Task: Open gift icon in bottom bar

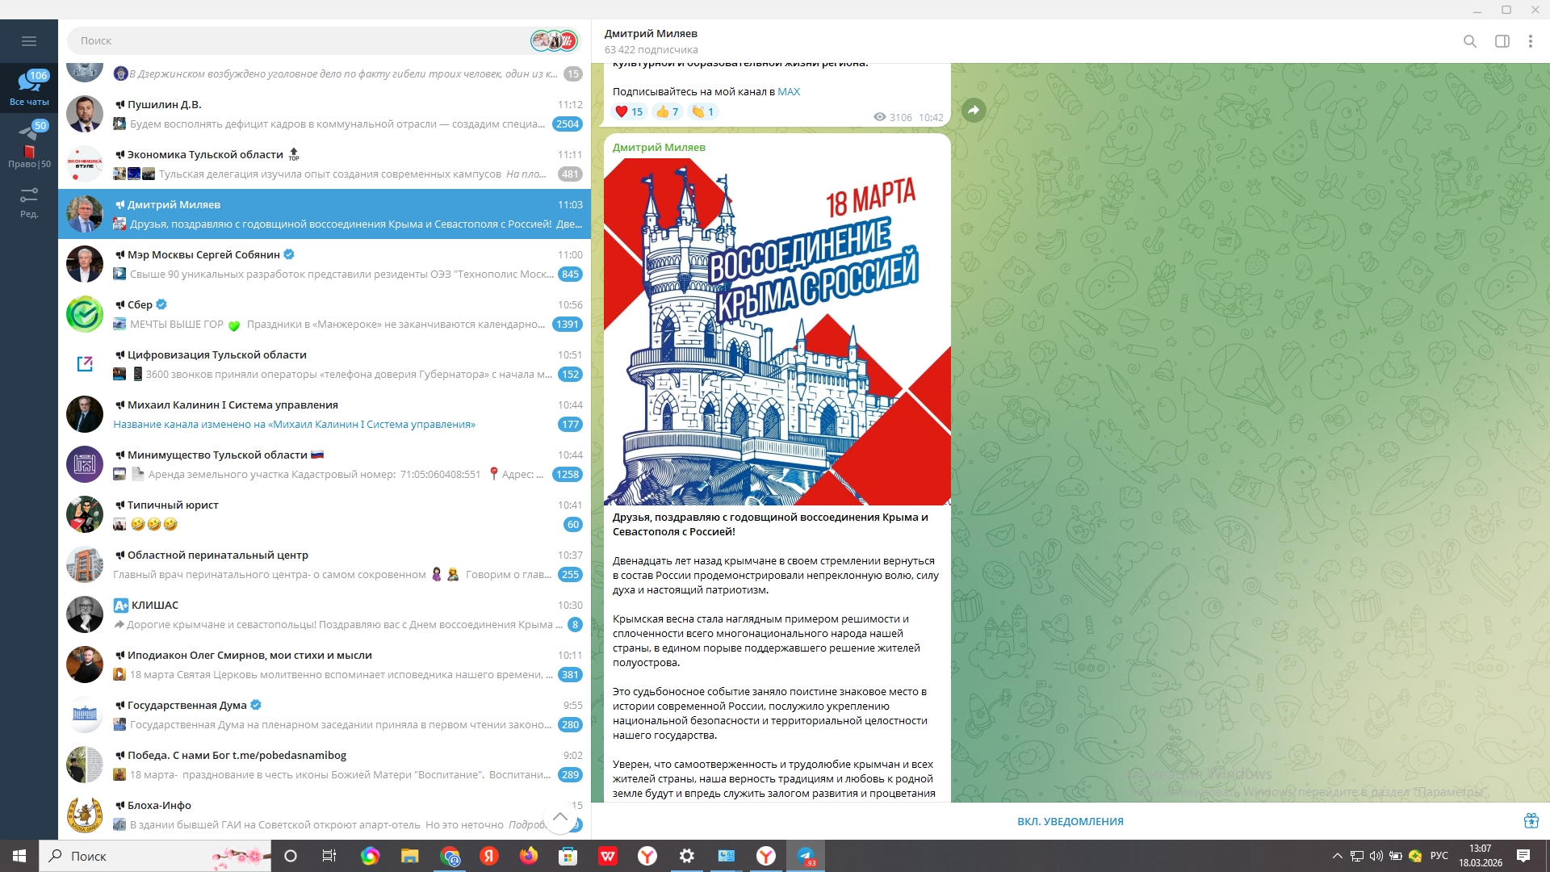Action: (x=1531, y=821)
